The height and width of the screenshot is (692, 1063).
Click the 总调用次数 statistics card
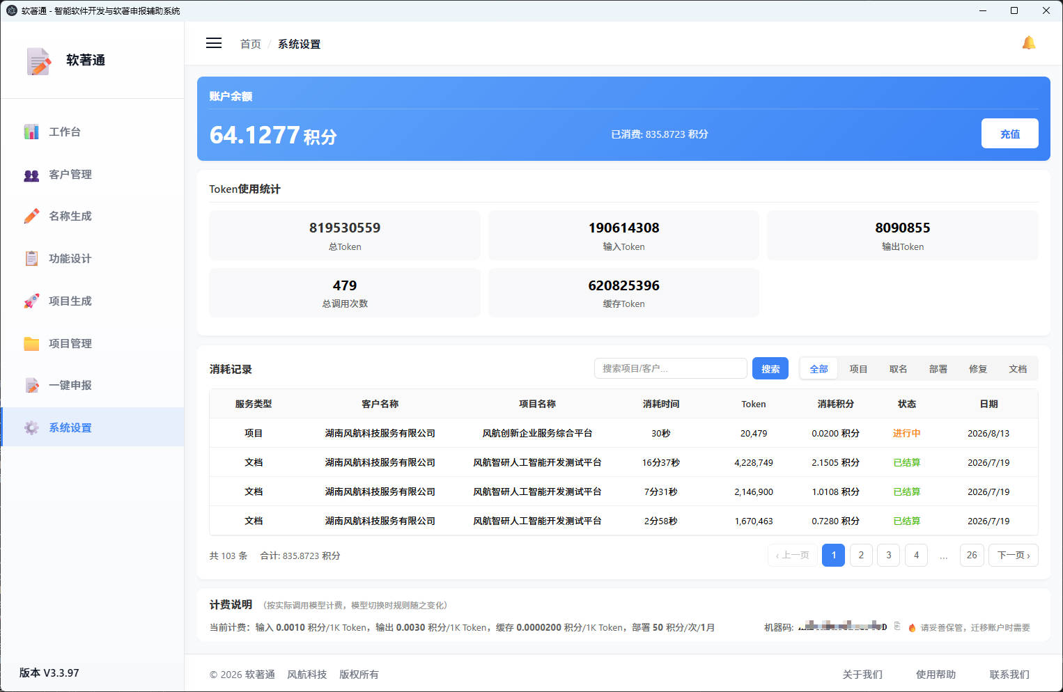point(345,292)
